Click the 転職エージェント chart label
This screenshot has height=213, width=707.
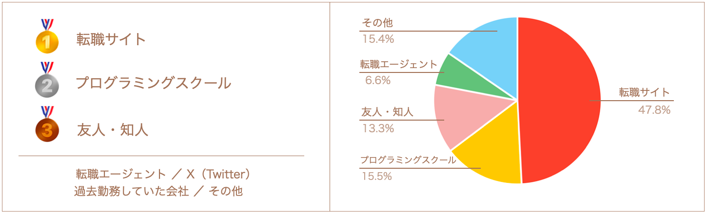pyautogui.click(x=399, y=64)
